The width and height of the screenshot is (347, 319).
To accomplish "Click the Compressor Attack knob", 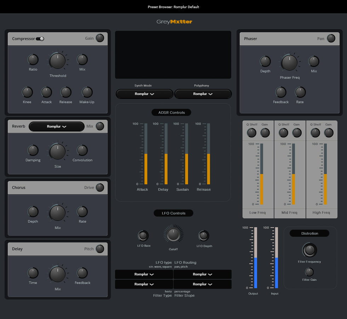I will [46, 92].
